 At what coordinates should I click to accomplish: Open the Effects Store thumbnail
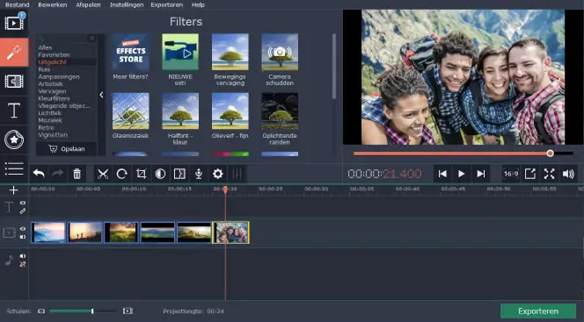click(x=130, y=52)
